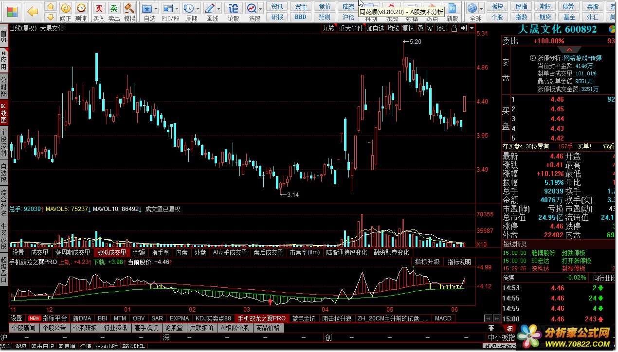Click the 细 detail button at bottom right

(x=509, y=328)
